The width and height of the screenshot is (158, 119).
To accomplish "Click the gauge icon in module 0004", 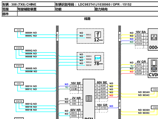I will (154, 37).
